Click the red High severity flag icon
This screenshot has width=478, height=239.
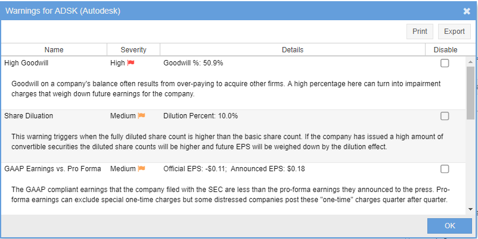131,63
